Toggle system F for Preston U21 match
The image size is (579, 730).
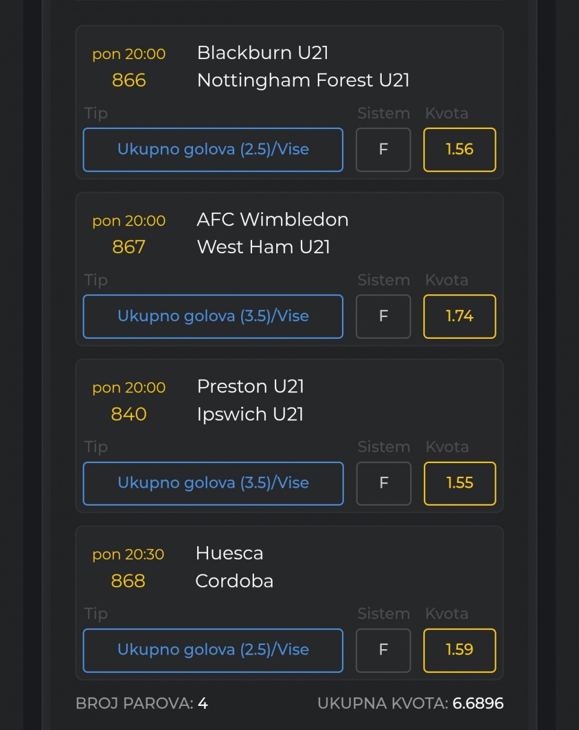383,483
